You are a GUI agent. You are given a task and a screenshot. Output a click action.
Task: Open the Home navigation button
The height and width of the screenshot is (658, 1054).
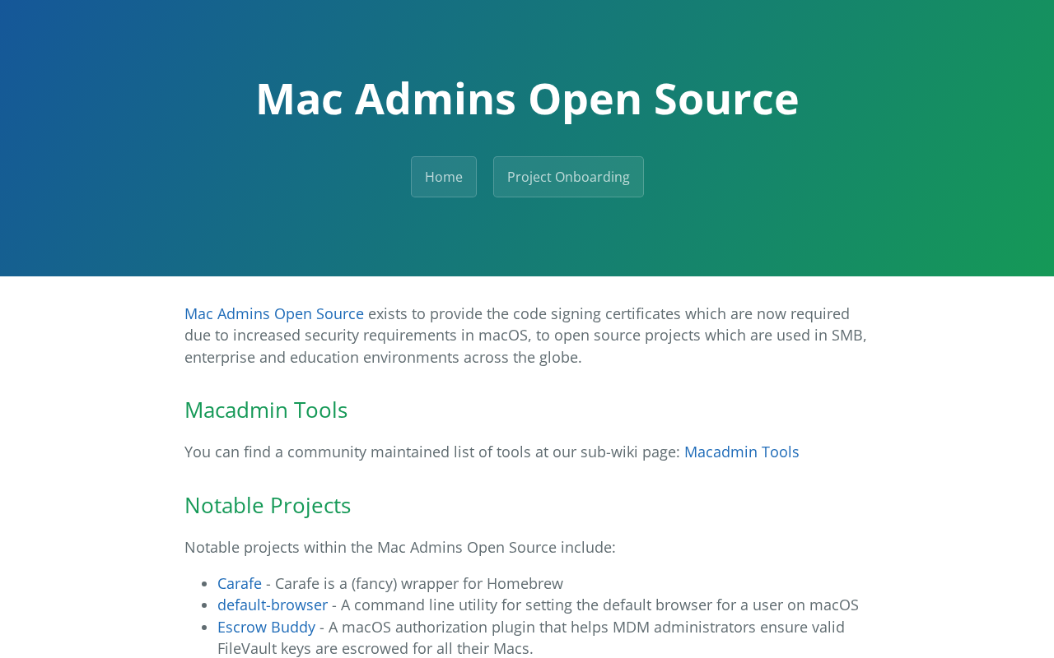tap(444, 177)
